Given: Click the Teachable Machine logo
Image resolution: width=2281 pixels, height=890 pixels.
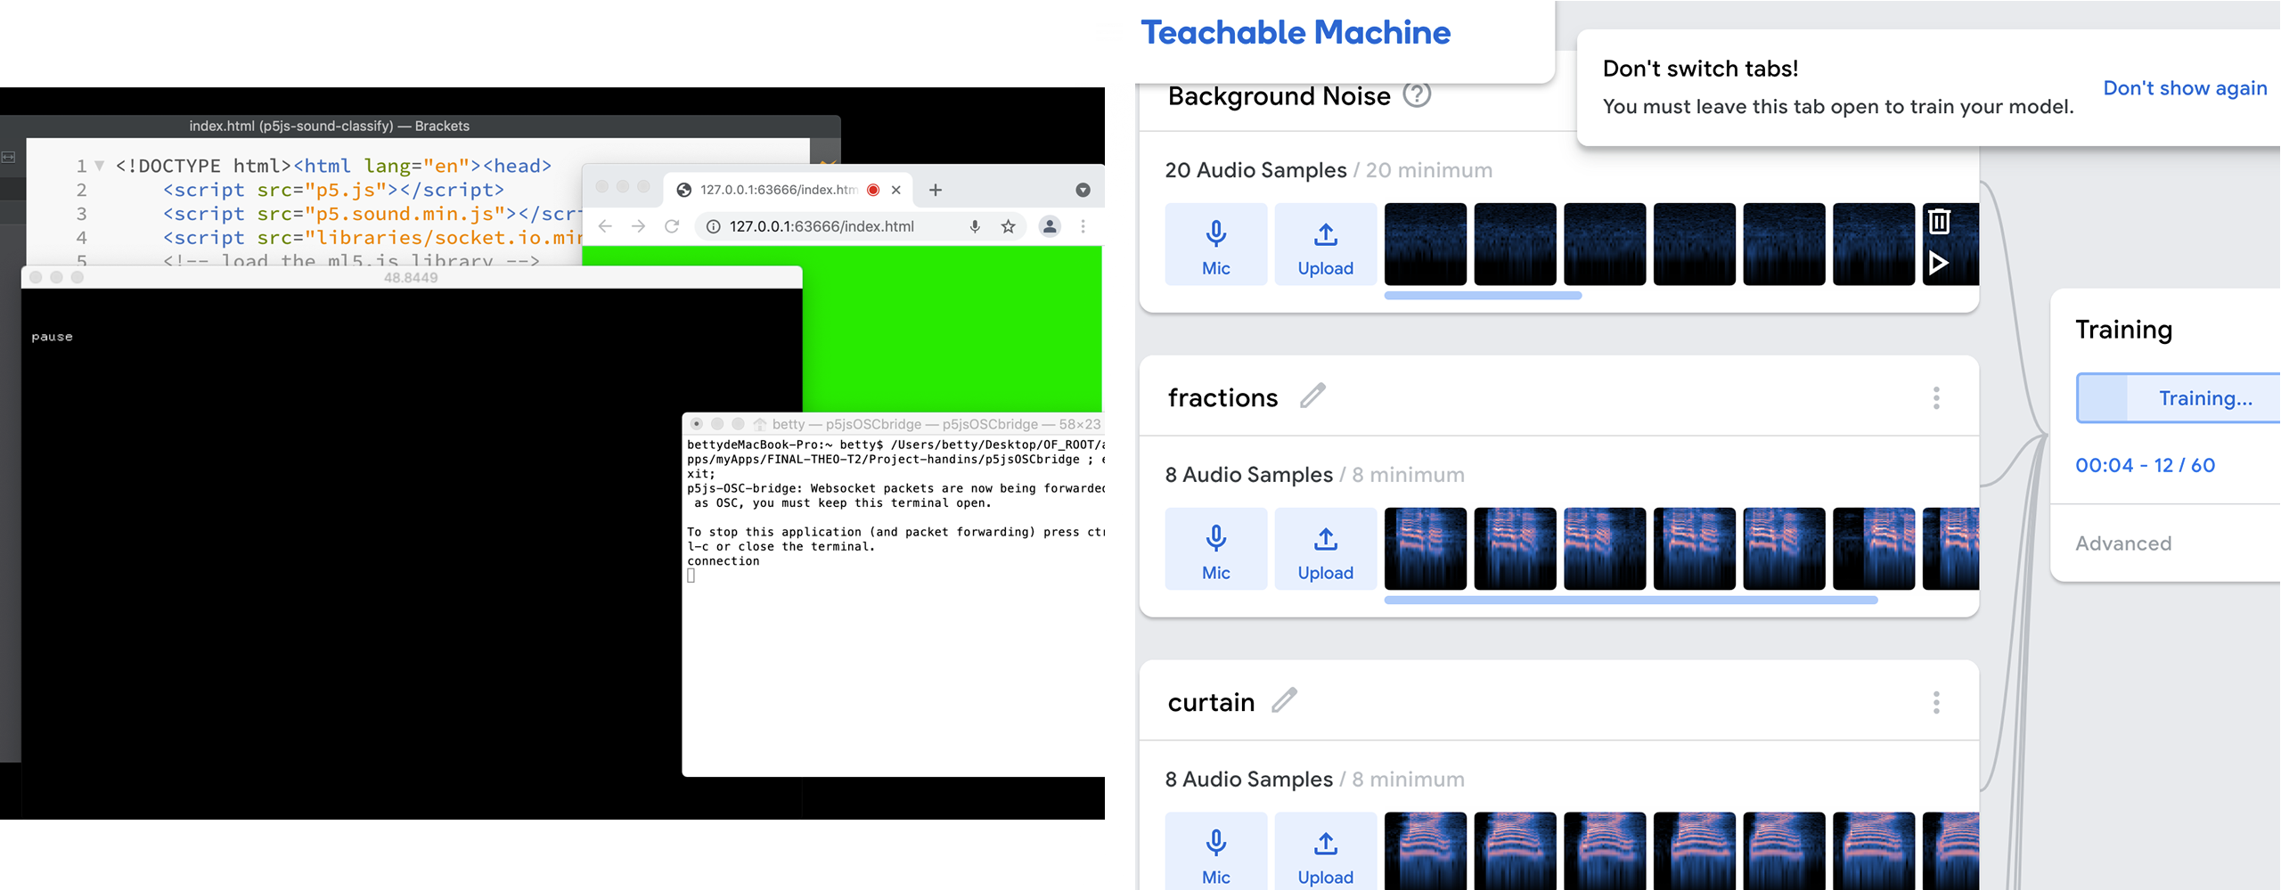Looking at the screenshot, I should [x=1296, y=33].
